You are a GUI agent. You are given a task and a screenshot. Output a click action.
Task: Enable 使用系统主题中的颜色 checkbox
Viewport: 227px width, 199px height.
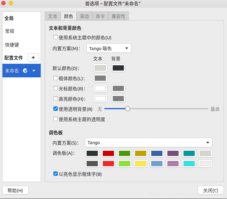coord(56,37)
